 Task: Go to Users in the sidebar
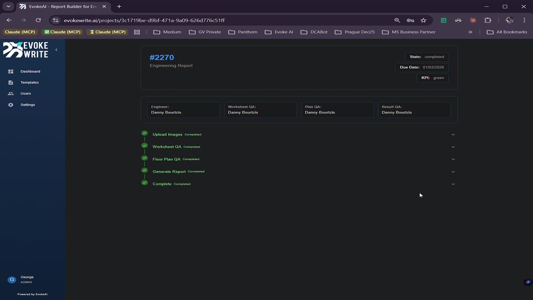pyautogui.click(x=25, y=93)
